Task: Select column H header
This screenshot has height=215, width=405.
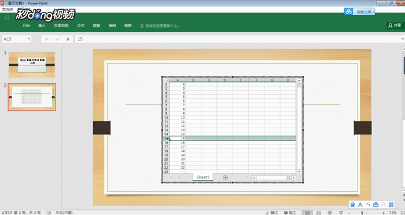Action: (288, 80)
